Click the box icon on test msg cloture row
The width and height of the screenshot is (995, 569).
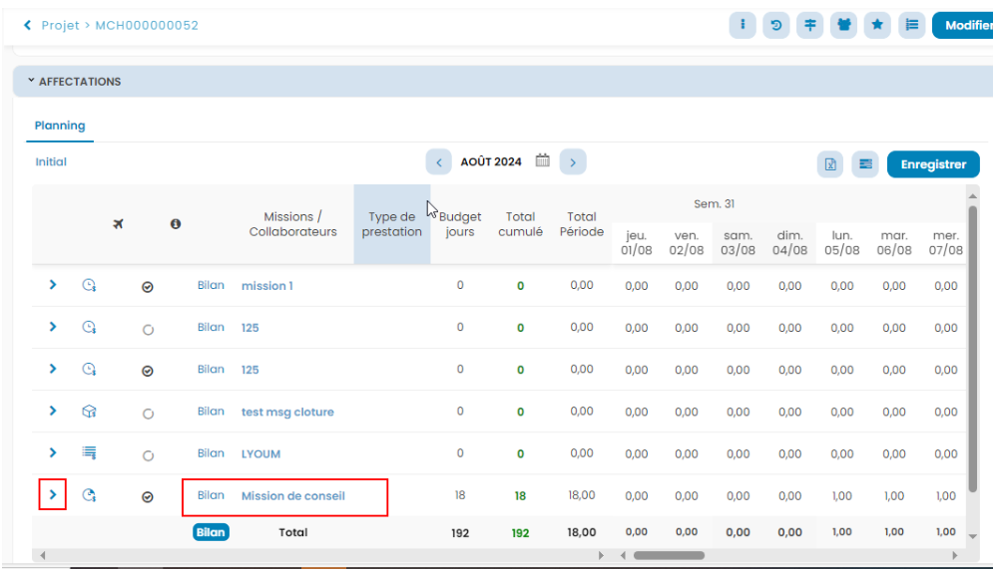89,412
